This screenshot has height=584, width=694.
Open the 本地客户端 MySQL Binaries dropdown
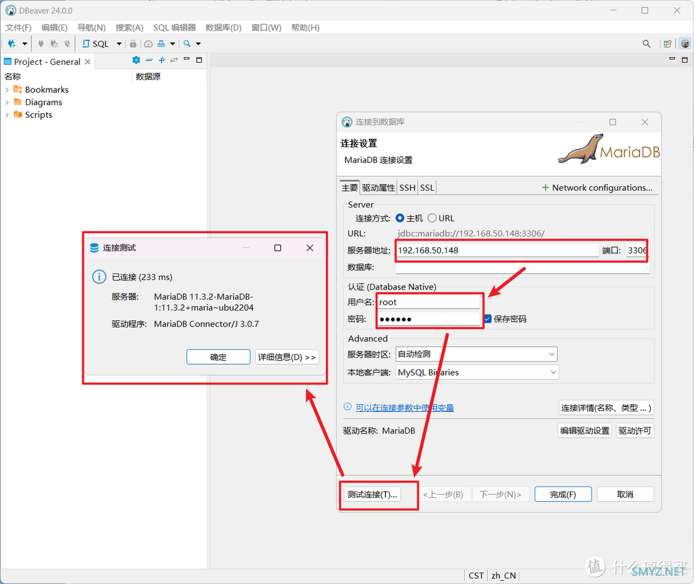(x=477, y=372)
